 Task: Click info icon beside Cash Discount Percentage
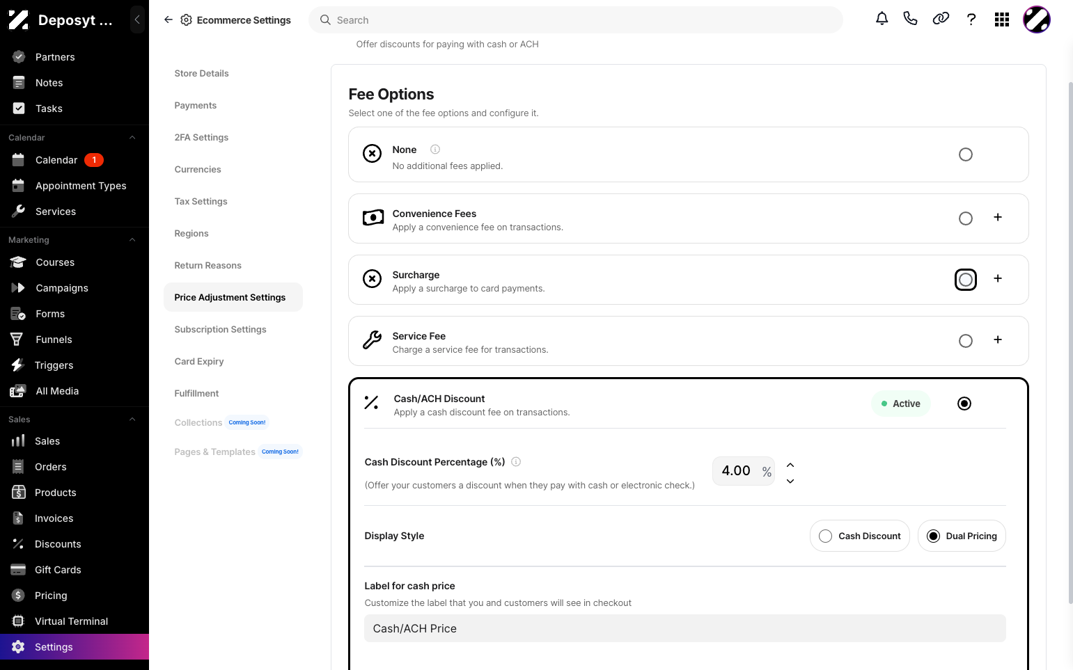[516, 461]
